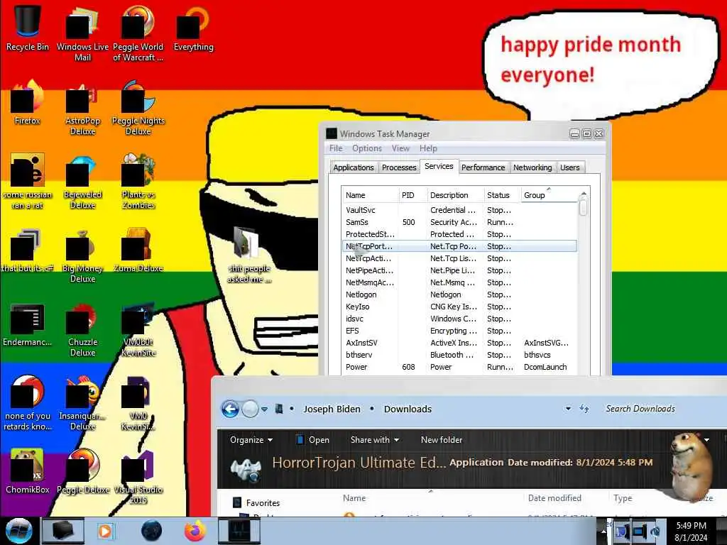
Task: Open Windows Live Mail desktop icon
Action: [x=82, y=33]
